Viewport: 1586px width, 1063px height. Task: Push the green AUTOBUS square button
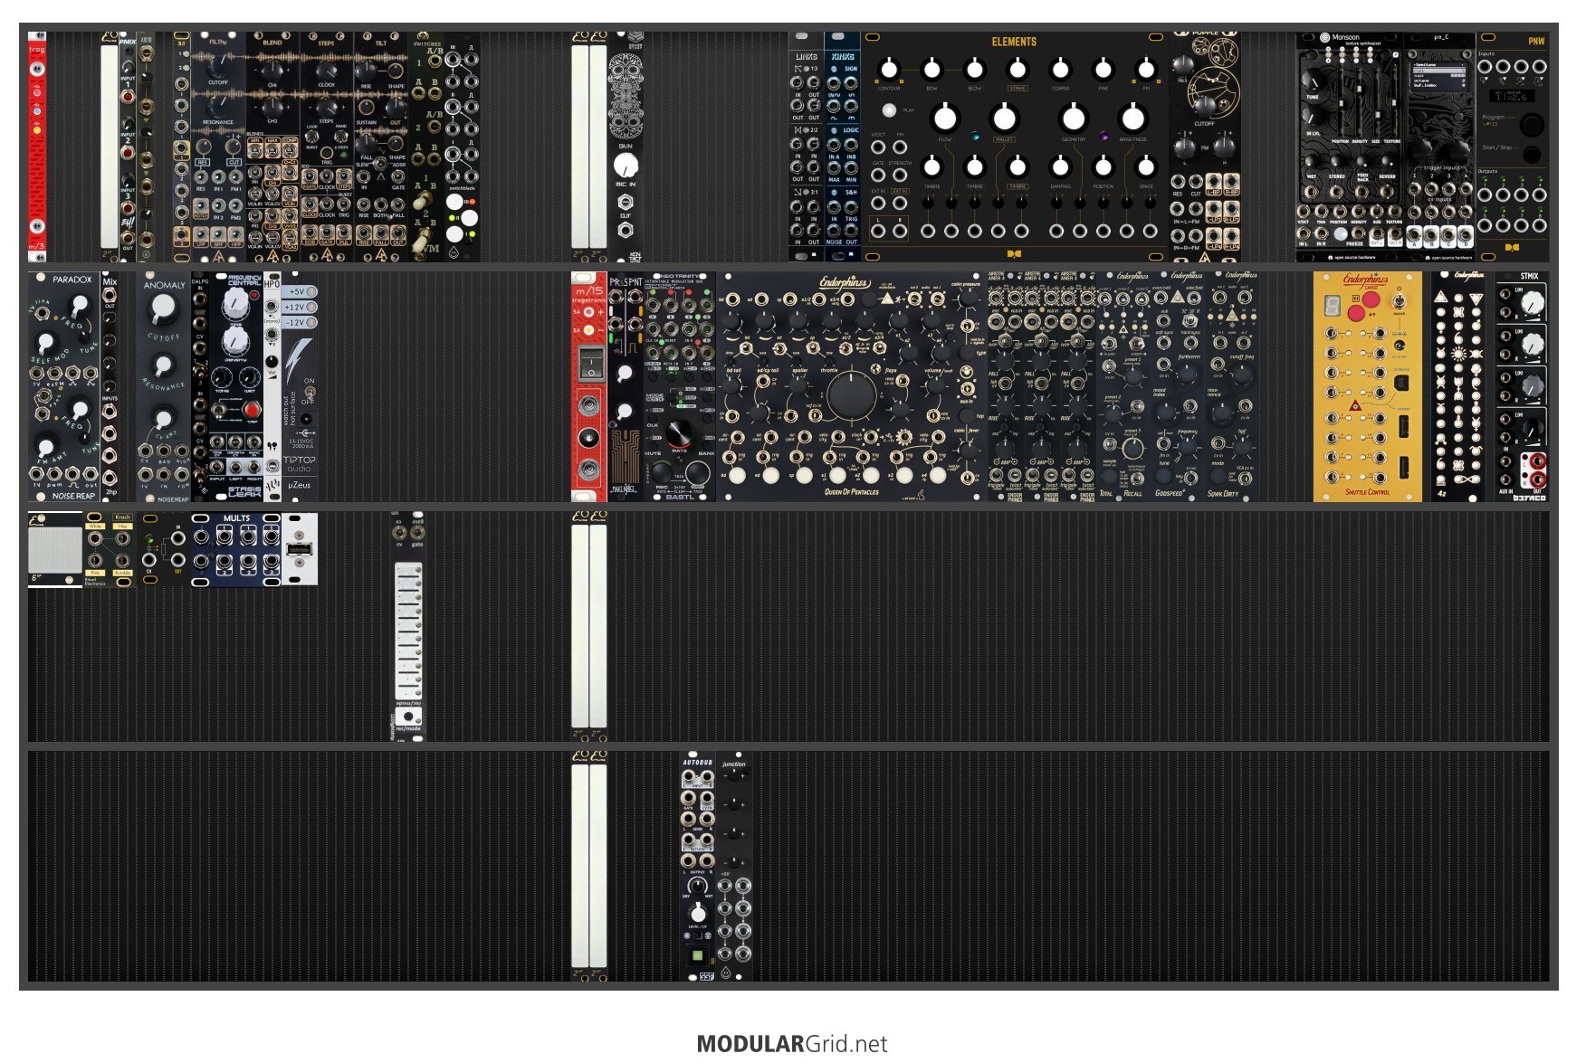click(x=697, y=954)
